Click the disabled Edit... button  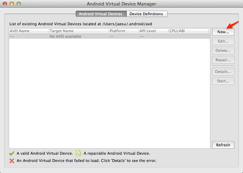pos(223,41)
